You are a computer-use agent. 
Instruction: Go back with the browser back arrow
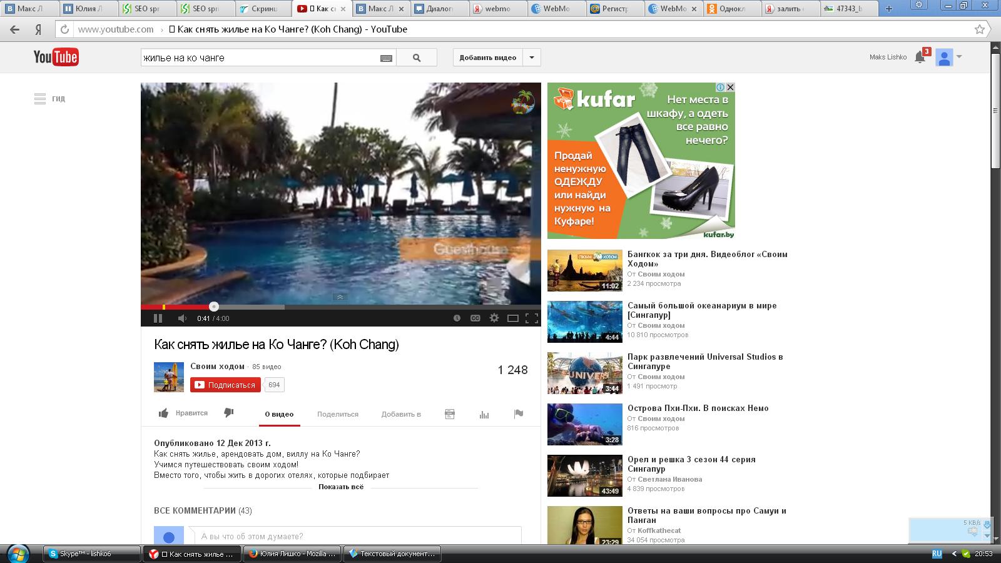(x=14, y=29)
